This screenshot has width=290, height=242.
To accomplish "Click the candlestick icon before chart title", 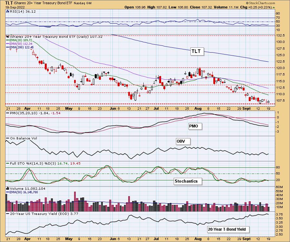I will [8, 36].
